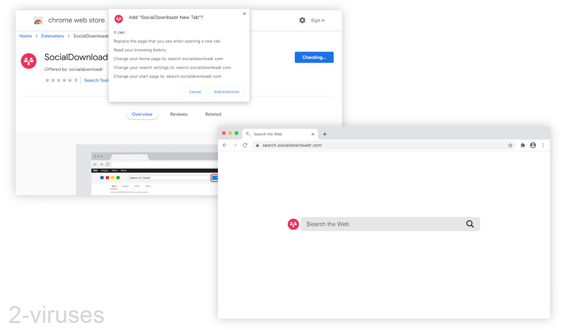This screenshot has width=566, height=330.
Task: Open the profile avatar icon
Action: [x=533, y=145]
